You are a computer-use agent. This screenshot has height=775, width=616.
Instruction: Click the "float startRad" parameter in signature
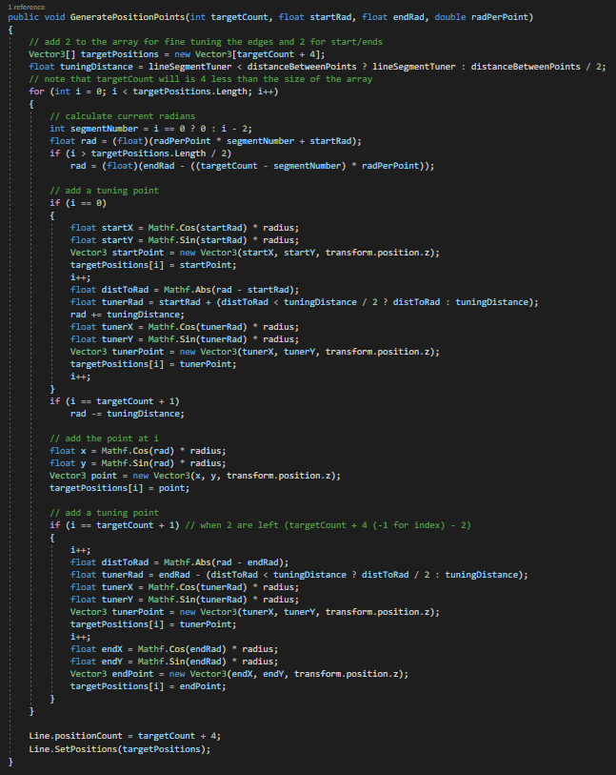click(315, 17)
